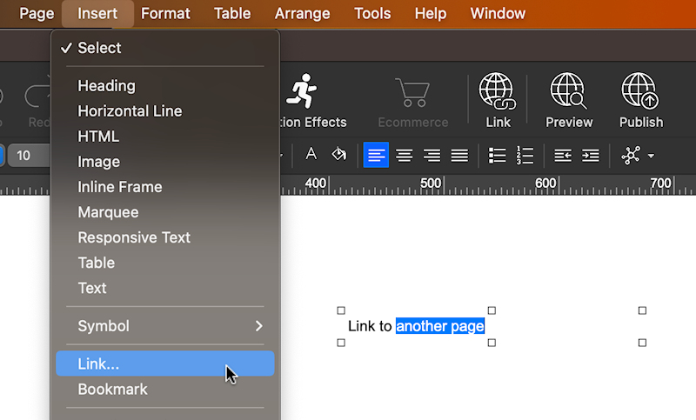Expand the Symbol submenu

tap(165, 326)
